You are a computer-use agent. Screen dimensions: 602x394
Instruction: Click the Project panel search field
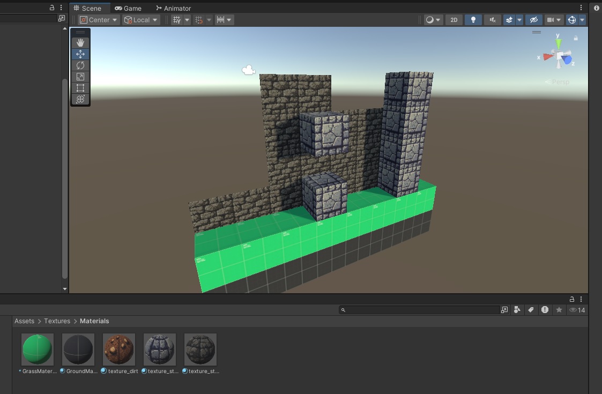[420, 310]
